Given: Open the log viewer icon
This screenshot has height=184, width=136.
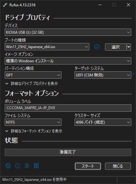Looking at the screenshot, I should [36, 166].
